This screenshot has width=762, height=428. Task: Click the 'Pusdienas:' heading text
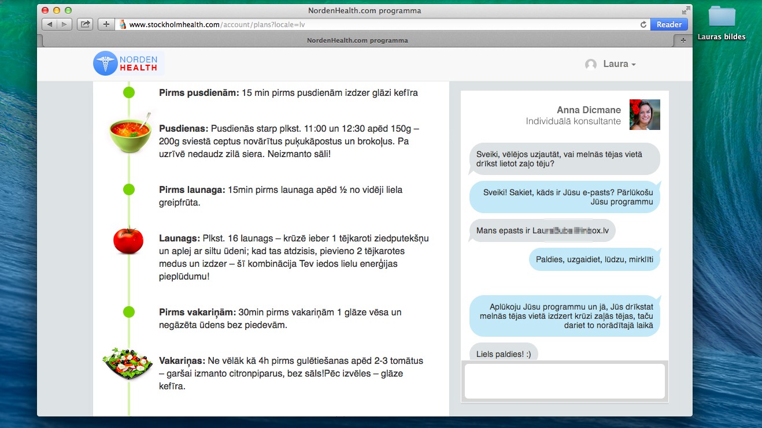(x=183, y=128)
